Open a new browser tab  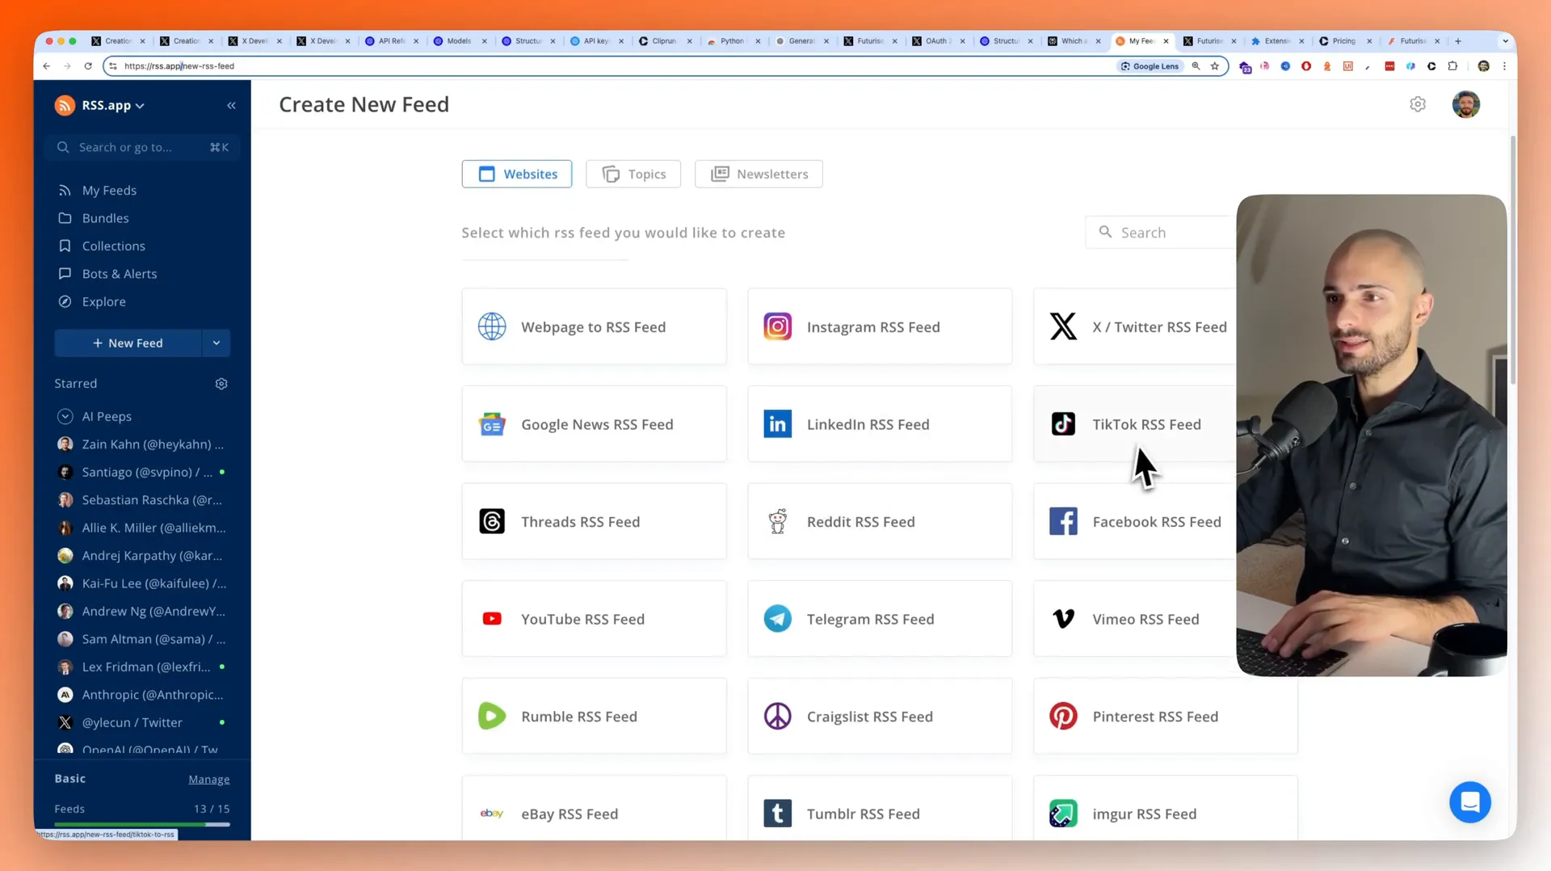click(x=1458, y=40)
